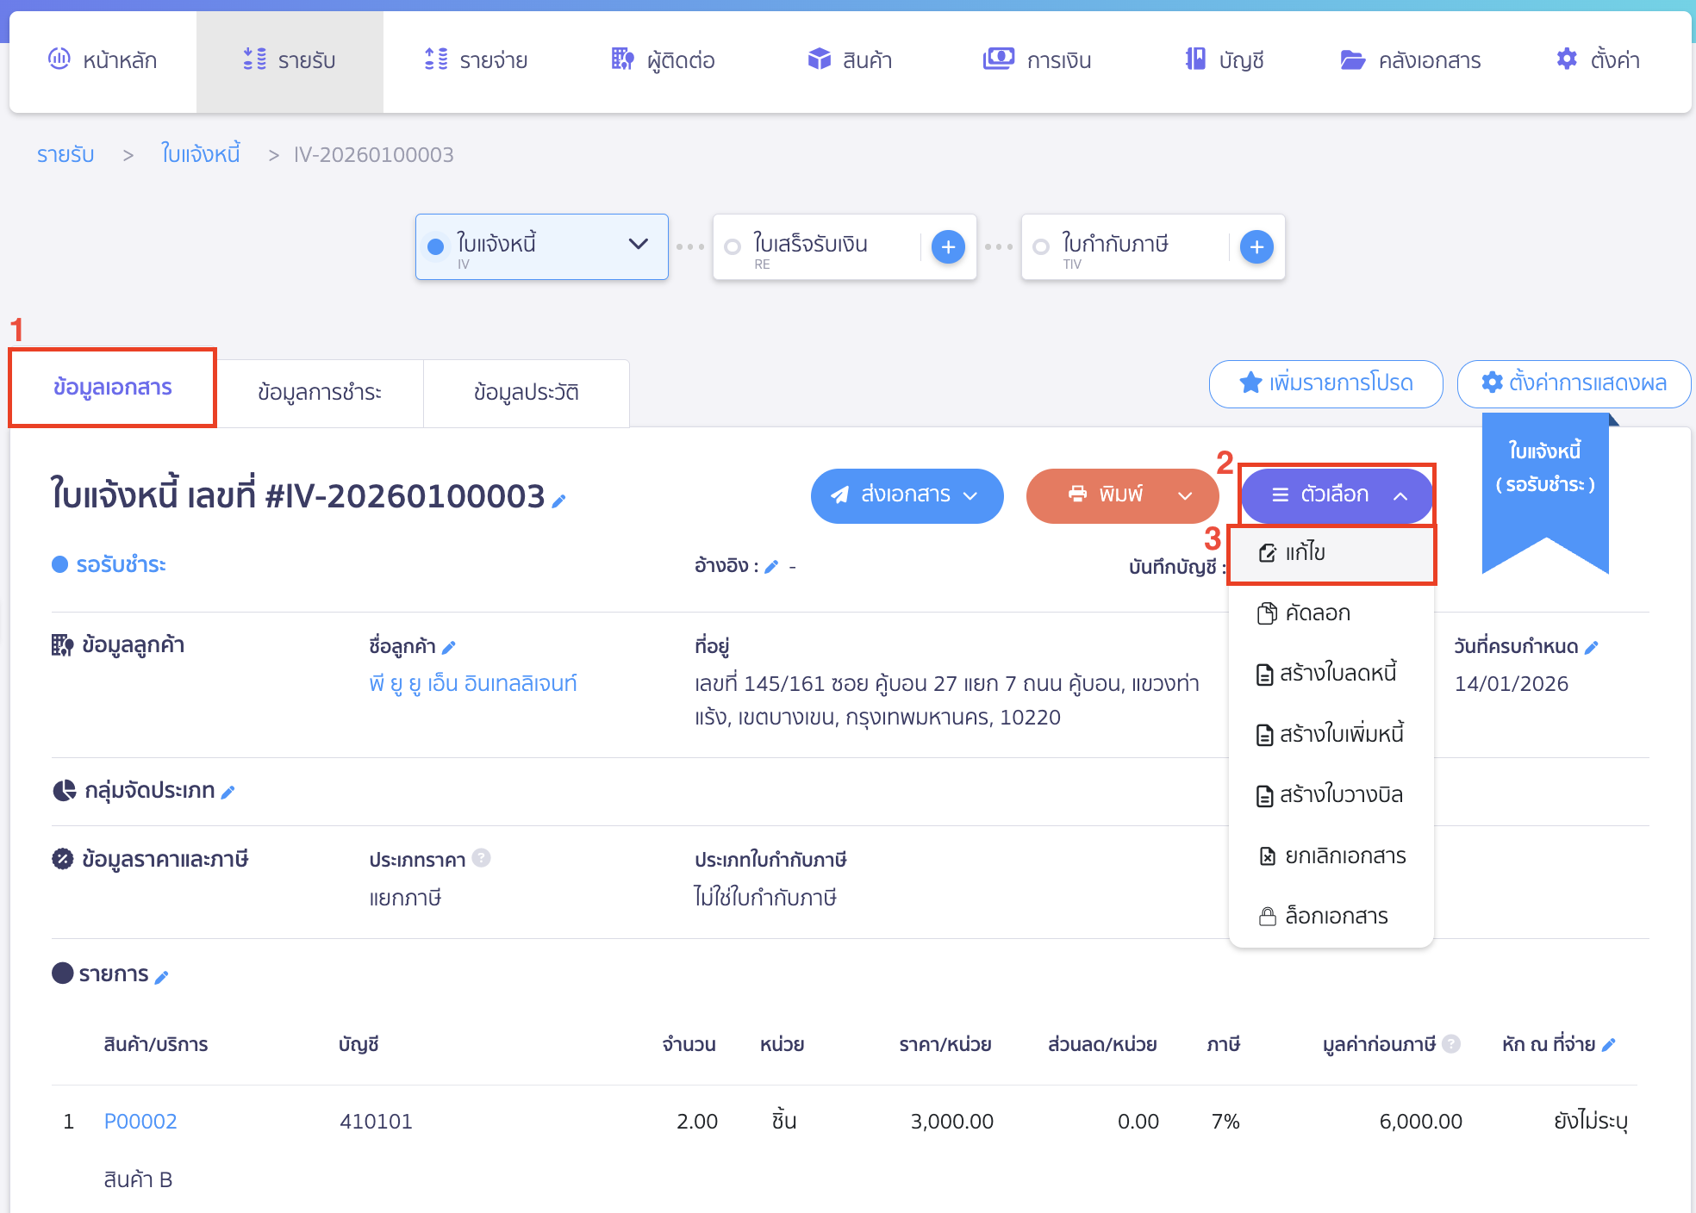1696x1213 pixels.
Task: Open customer link พี ยู ยู เอ็น อินเทลลิเจนท์
Action: 472,683
